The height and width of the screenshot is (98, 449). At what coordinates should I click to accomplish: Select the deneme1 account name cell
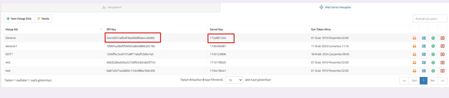54,46
